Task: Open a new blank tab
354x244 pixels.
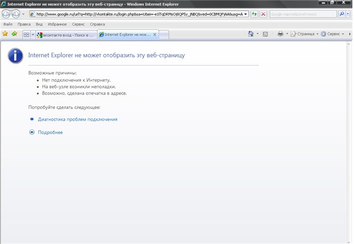Action: (x=164, y=34)
